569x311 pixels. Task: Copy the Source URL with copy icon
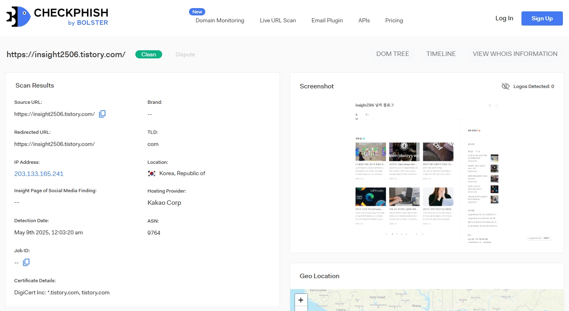click(102, 114)
